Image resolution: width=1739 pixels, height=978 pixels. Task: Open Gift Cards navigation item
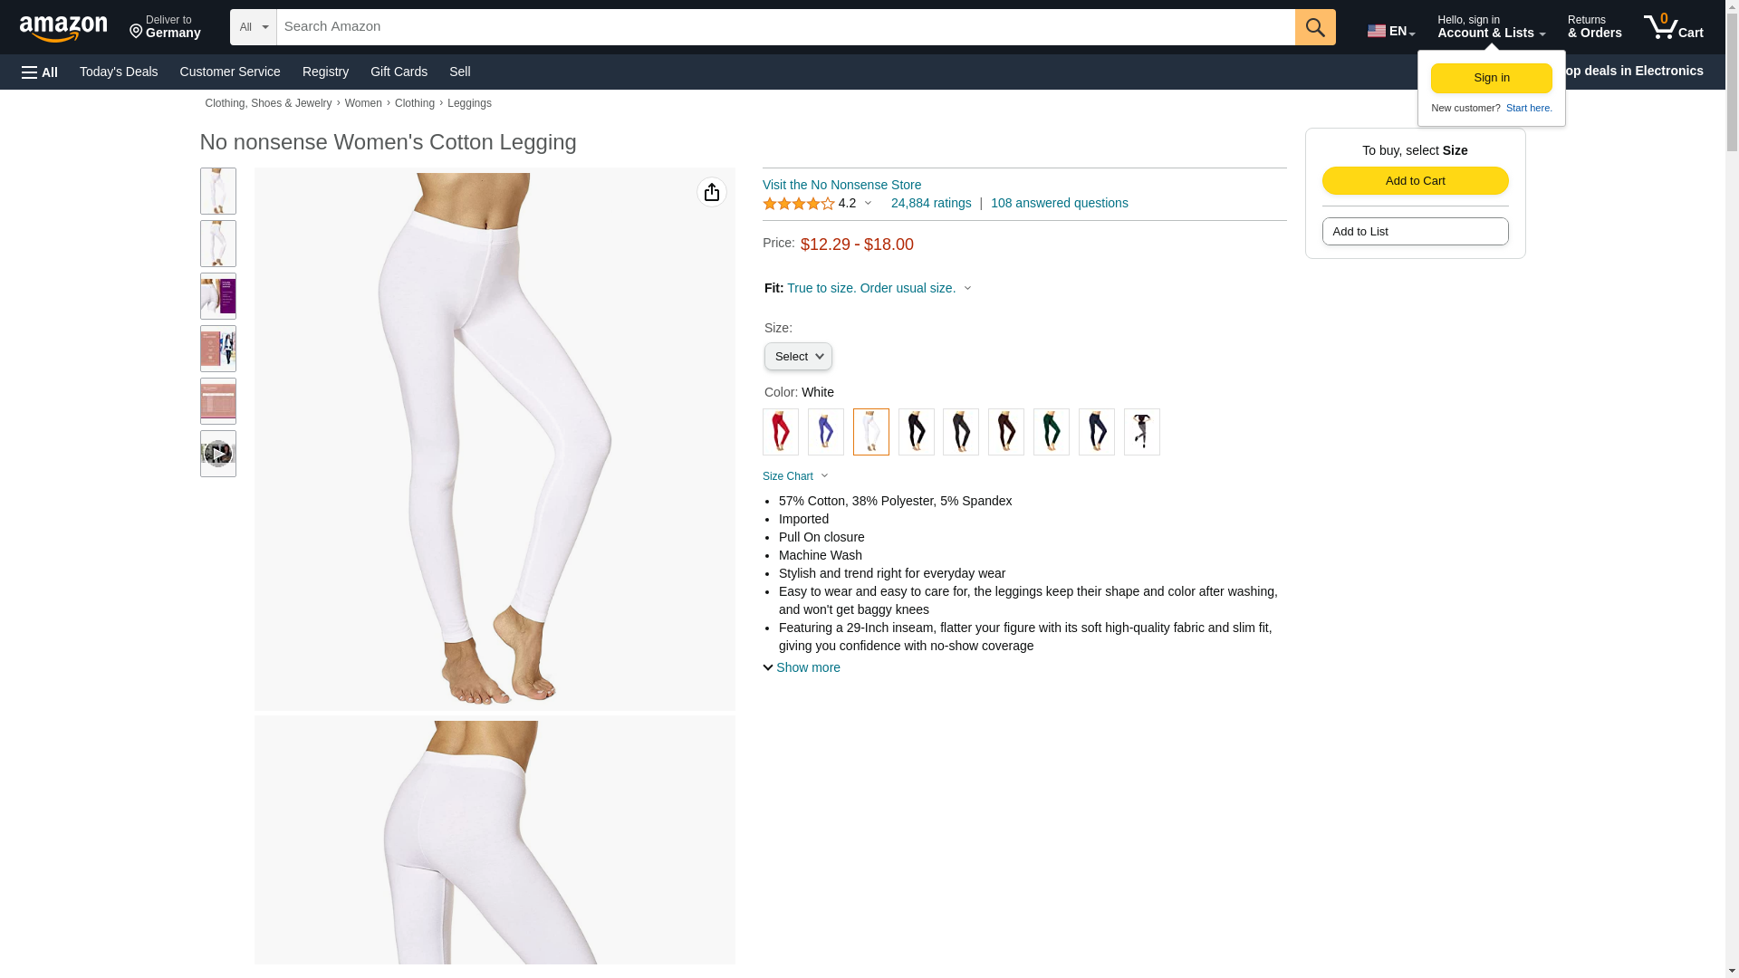coord(399,72)
